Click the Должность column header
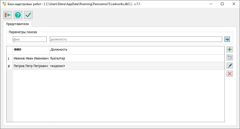This screenshot has height=129, width=240. pyautogui.click(x=137, y=50)
